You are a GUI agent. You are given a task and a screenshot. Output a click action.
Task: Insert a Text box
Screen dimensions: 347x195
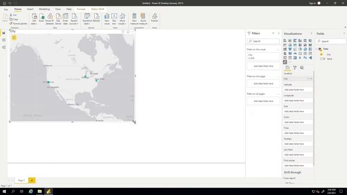[x=114, y=19]
